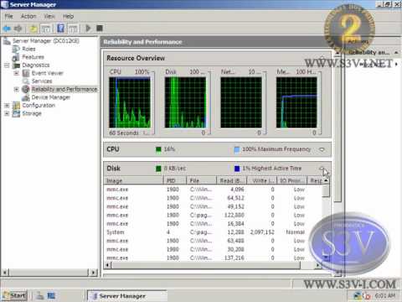
Task: Click the Disk activity graph
Action: click(185, 102)
